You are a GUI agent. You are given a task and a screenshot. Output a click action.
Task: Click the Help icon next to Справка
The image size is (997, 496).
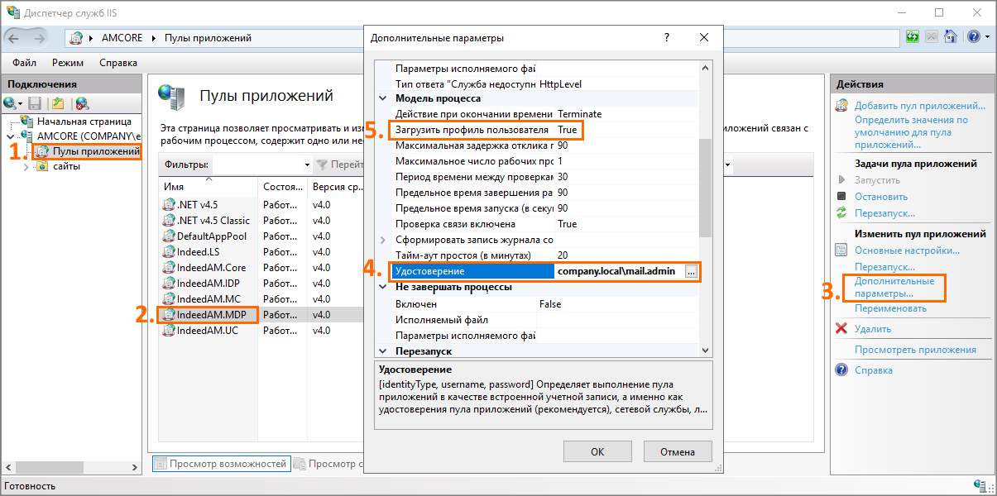841,370
